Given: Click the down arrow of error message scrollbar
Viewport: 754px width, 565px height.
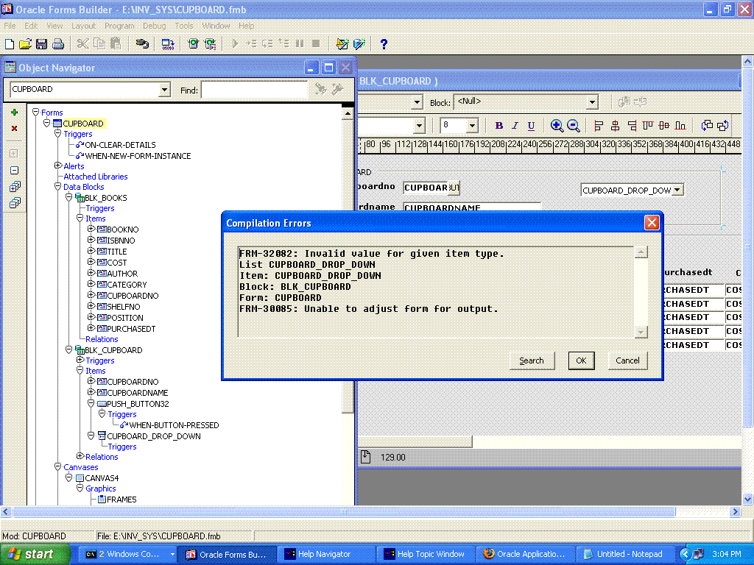Looking at the screenshot, I should coord(641,332).
